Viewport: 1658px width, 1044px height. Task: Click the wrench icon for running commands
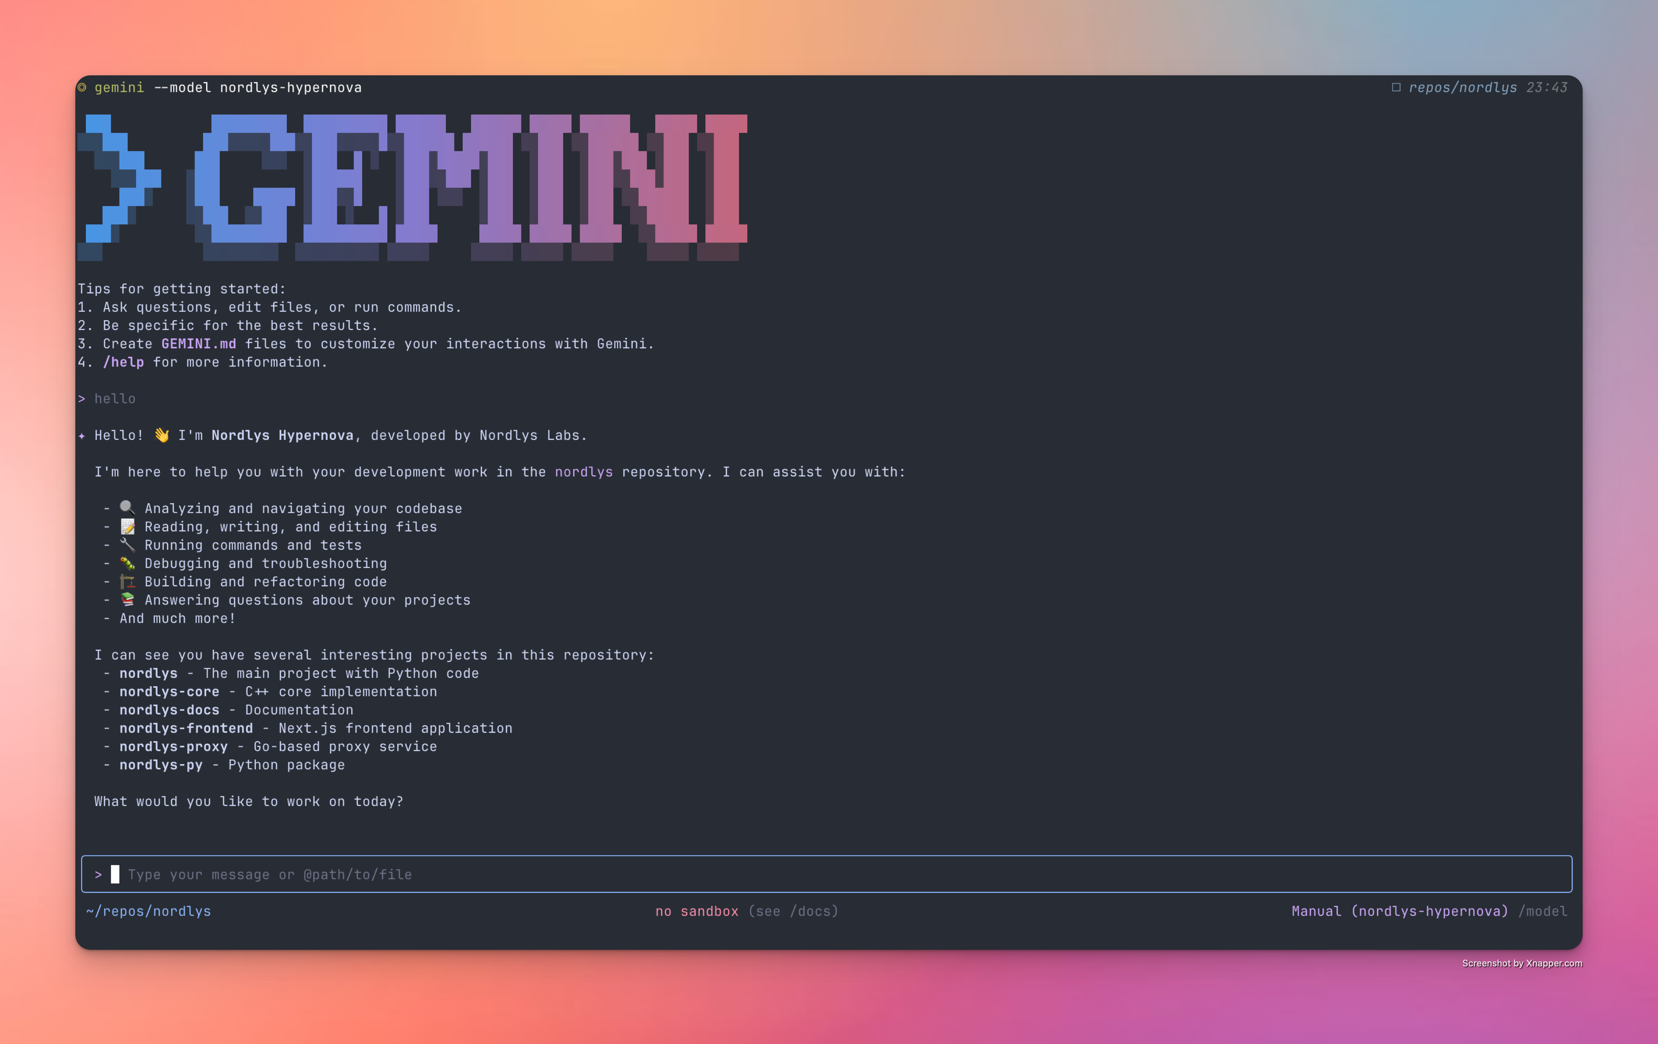tap(127, 545)
